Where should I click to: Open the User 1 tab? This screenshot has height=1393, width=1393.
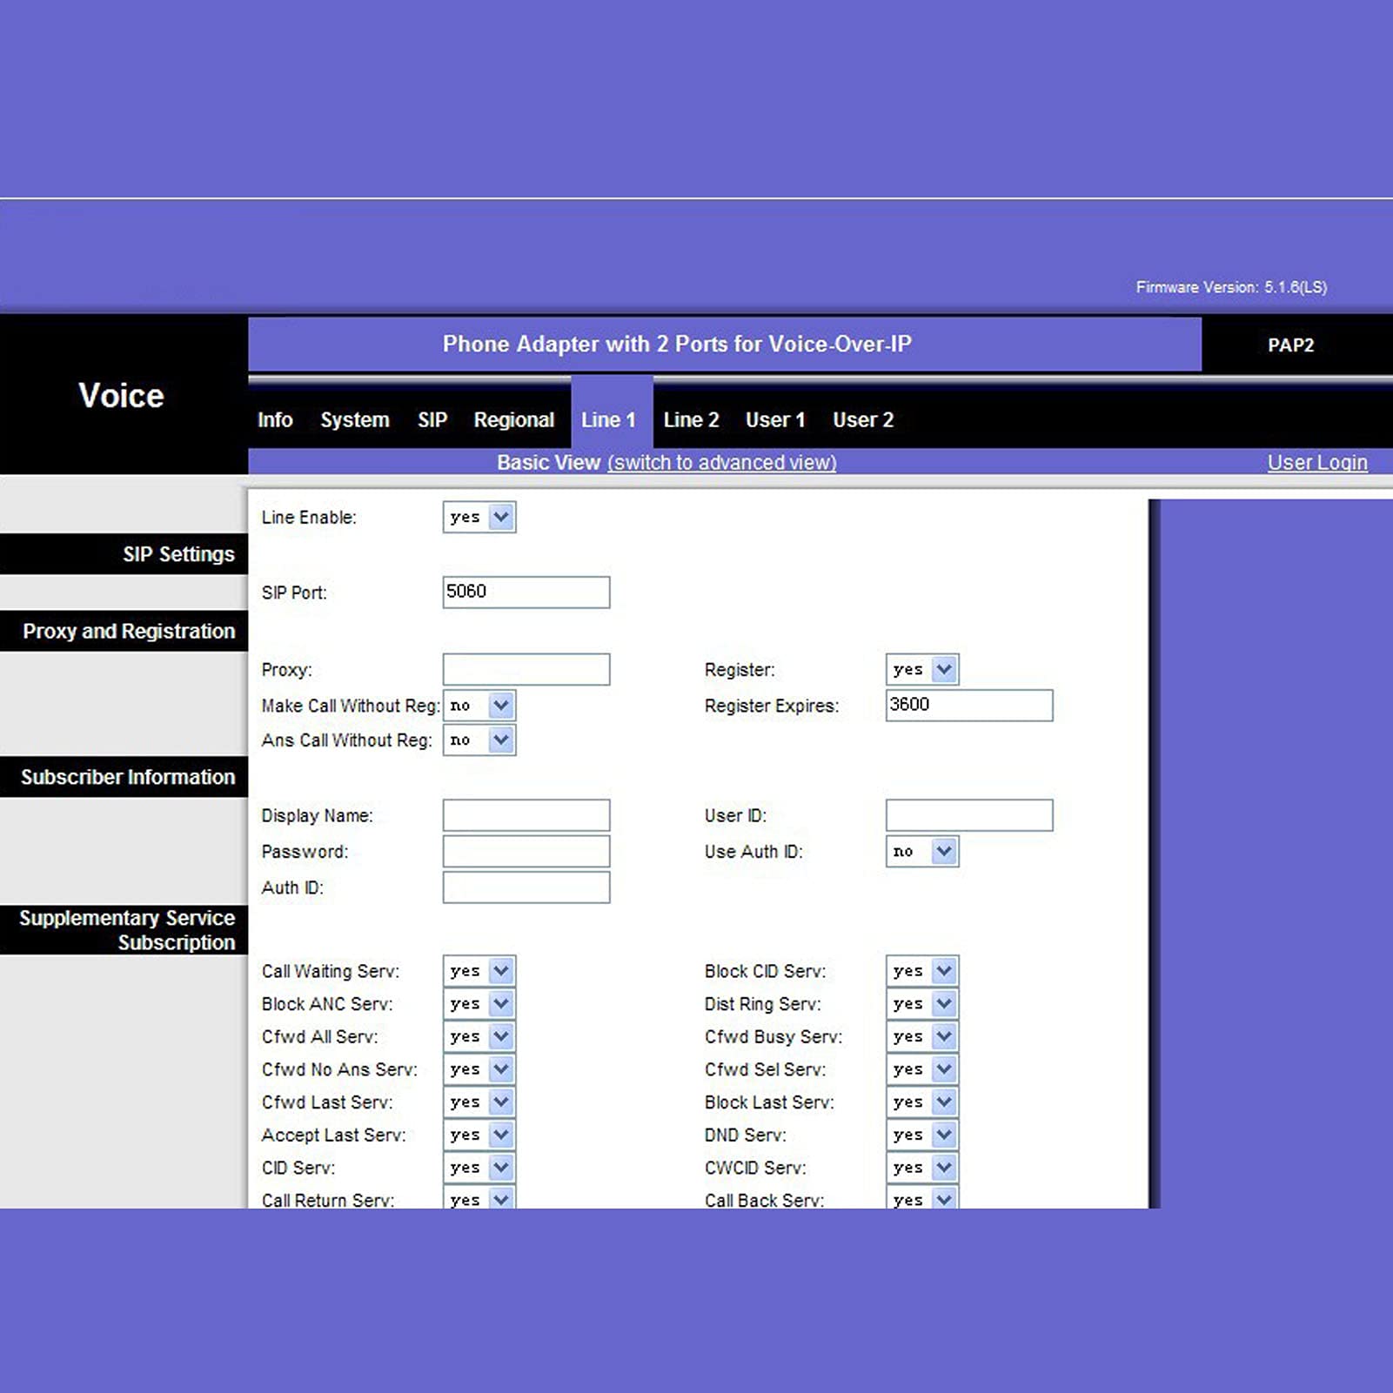point(775,419)
